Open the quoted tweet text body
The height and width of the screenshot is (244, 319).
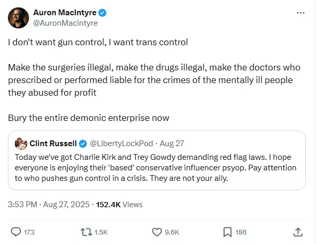click(x=155, y=168)
